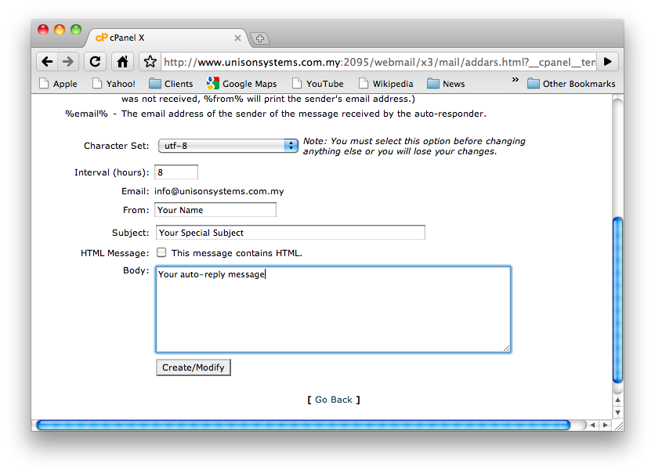
Task: Open the browser Home page
Action: (121, 61)
